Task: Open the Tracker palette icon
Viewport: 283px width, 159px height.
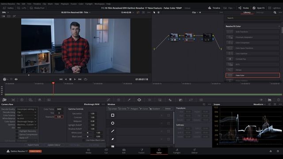Action: tap(149, 100)
